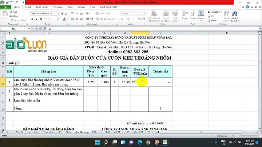Click the Windows Start button on taskbar
This screenshot has height=147, width=262.
[x=98, y=142]
